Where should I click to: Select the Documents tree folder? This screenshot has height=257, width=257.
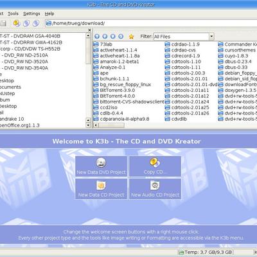[10, 87]
